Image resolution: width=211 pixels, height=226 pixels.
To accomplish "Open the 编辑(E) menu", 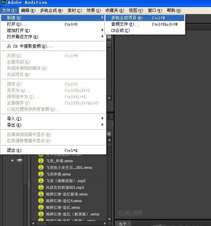I will click(28, 11).
